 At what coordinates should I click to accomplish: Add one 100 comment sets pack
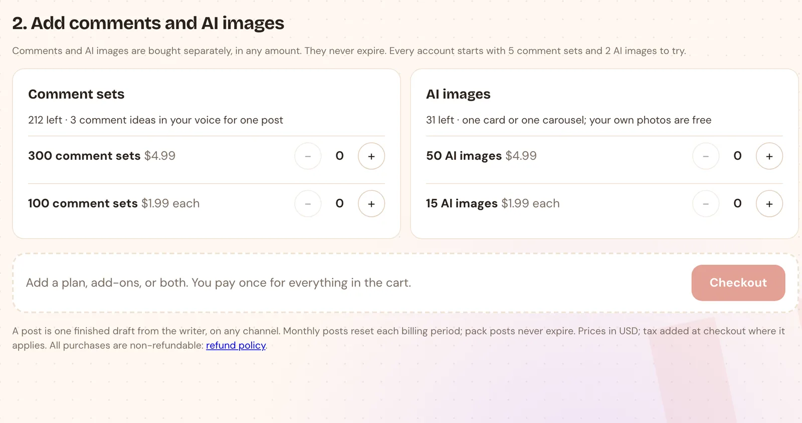pos(371,204)
